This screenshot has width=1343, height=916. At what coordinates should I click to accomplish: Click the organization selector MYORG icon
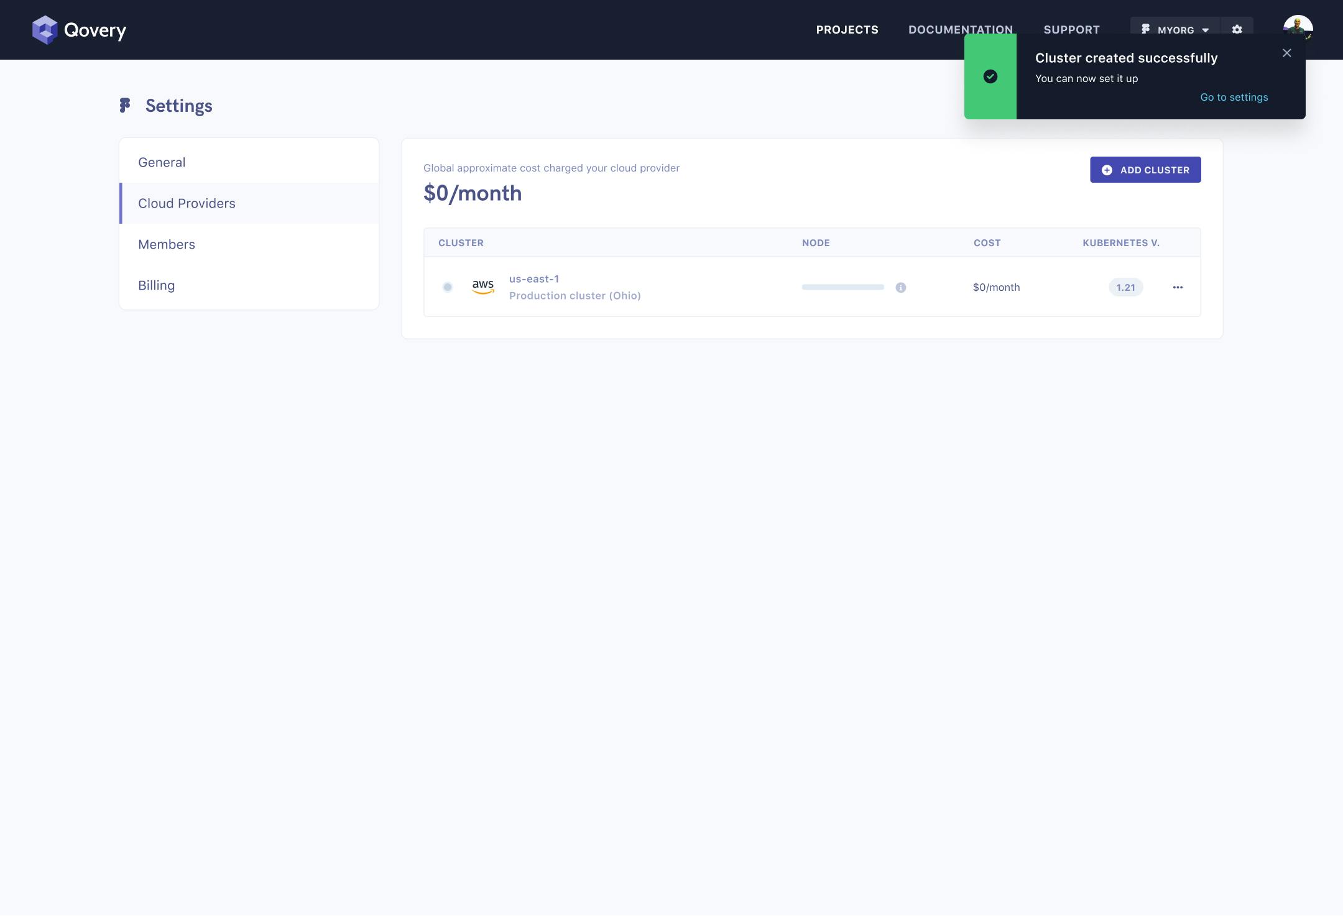coord(1145,29)
